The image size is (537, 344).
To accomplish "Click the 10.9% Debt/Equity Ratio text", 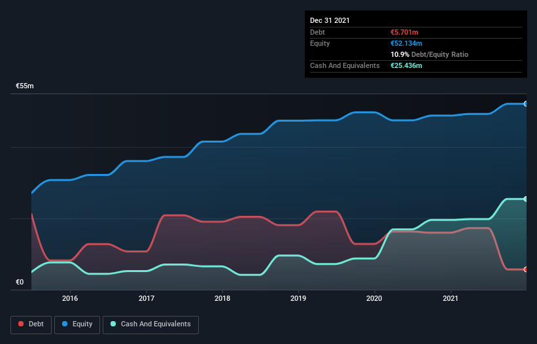I will point(430,54).
